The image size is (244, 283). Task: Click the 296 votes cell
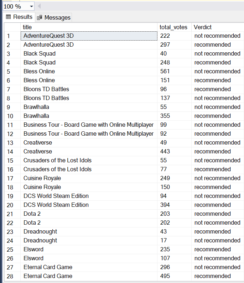174,267
